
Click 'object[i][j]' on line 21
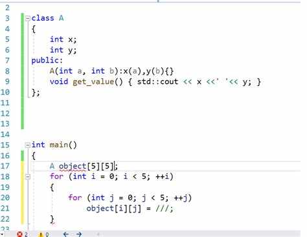[x=114, y=209]
